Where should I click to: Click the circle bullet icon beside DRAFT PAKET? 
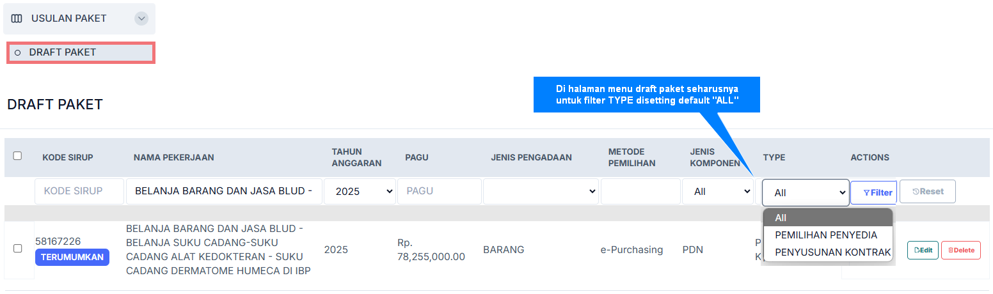click(x=18, y=52)
